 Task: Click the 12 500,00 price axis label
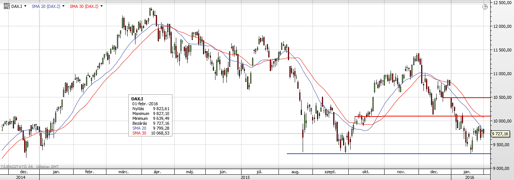[502, 3]
